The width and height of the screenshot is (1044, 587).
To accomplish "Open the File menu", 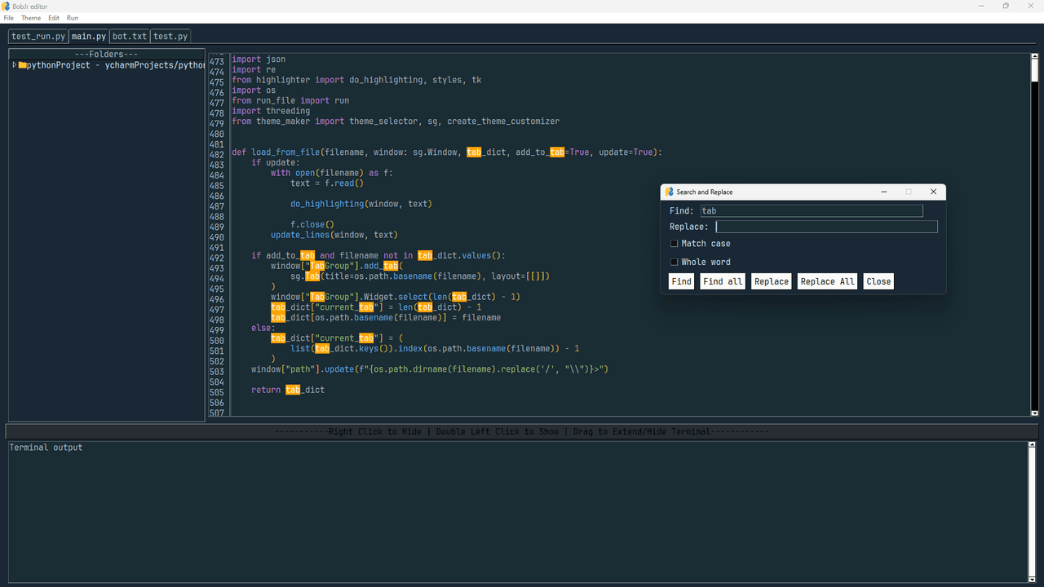I will click(9, 18).
